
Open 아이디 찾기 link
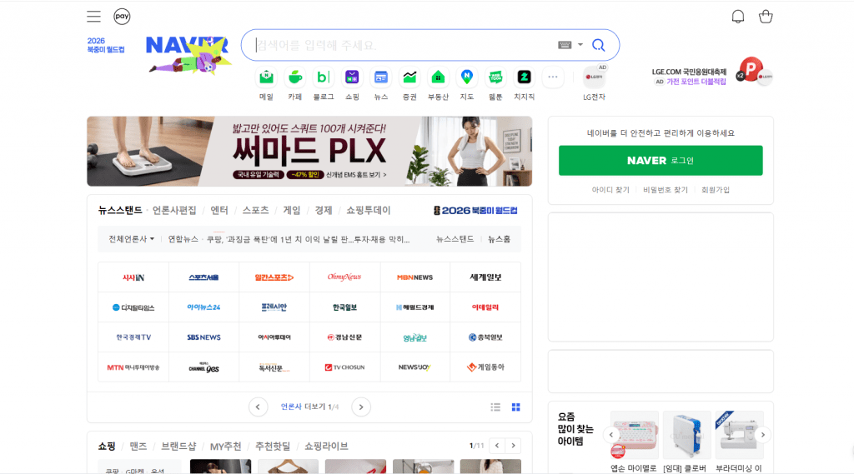pyautogui.click(x=610, y=190)
